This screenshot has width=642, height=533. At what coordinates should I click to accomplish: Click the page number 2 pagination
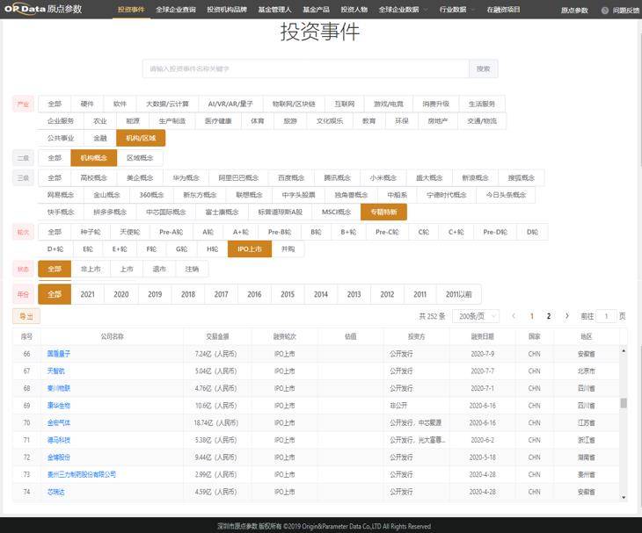549,316
